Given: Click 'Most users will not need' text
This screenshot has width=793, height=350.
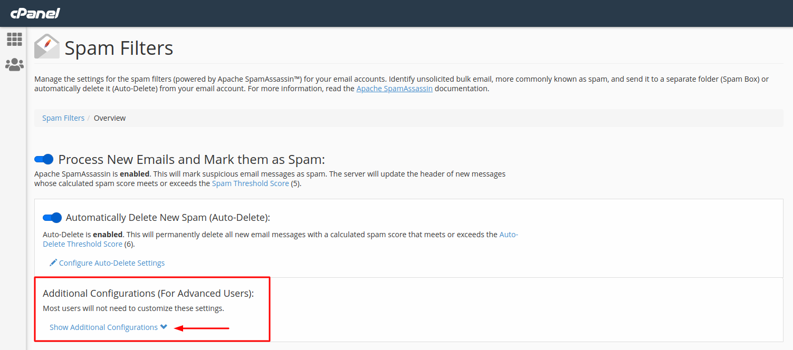Looking at the screenshot, I should pos(133,308).
